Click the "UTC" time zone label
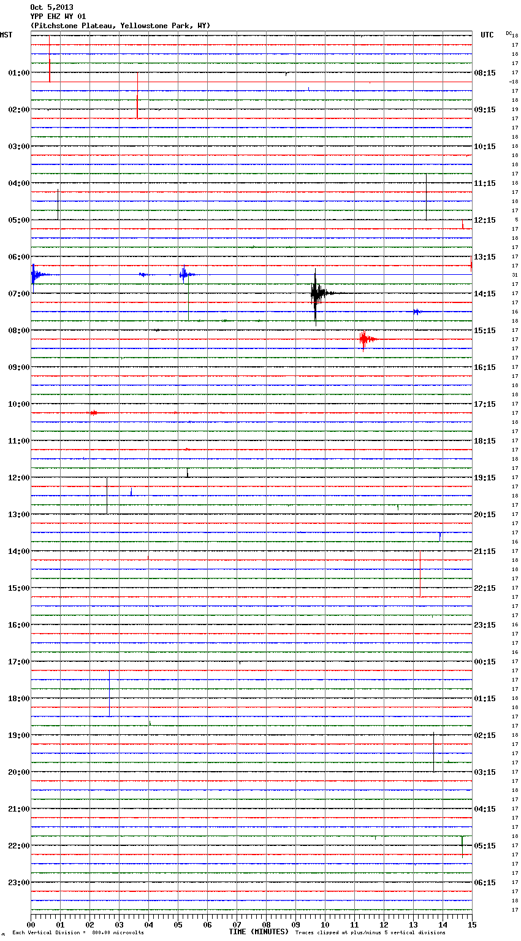This screenshot has height=941, width=521. coord(487,35)
